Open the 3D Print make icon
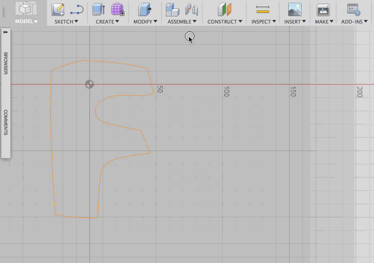Image resolution: width=374 pixels, height=263 pixels. (x=323, y=9)
